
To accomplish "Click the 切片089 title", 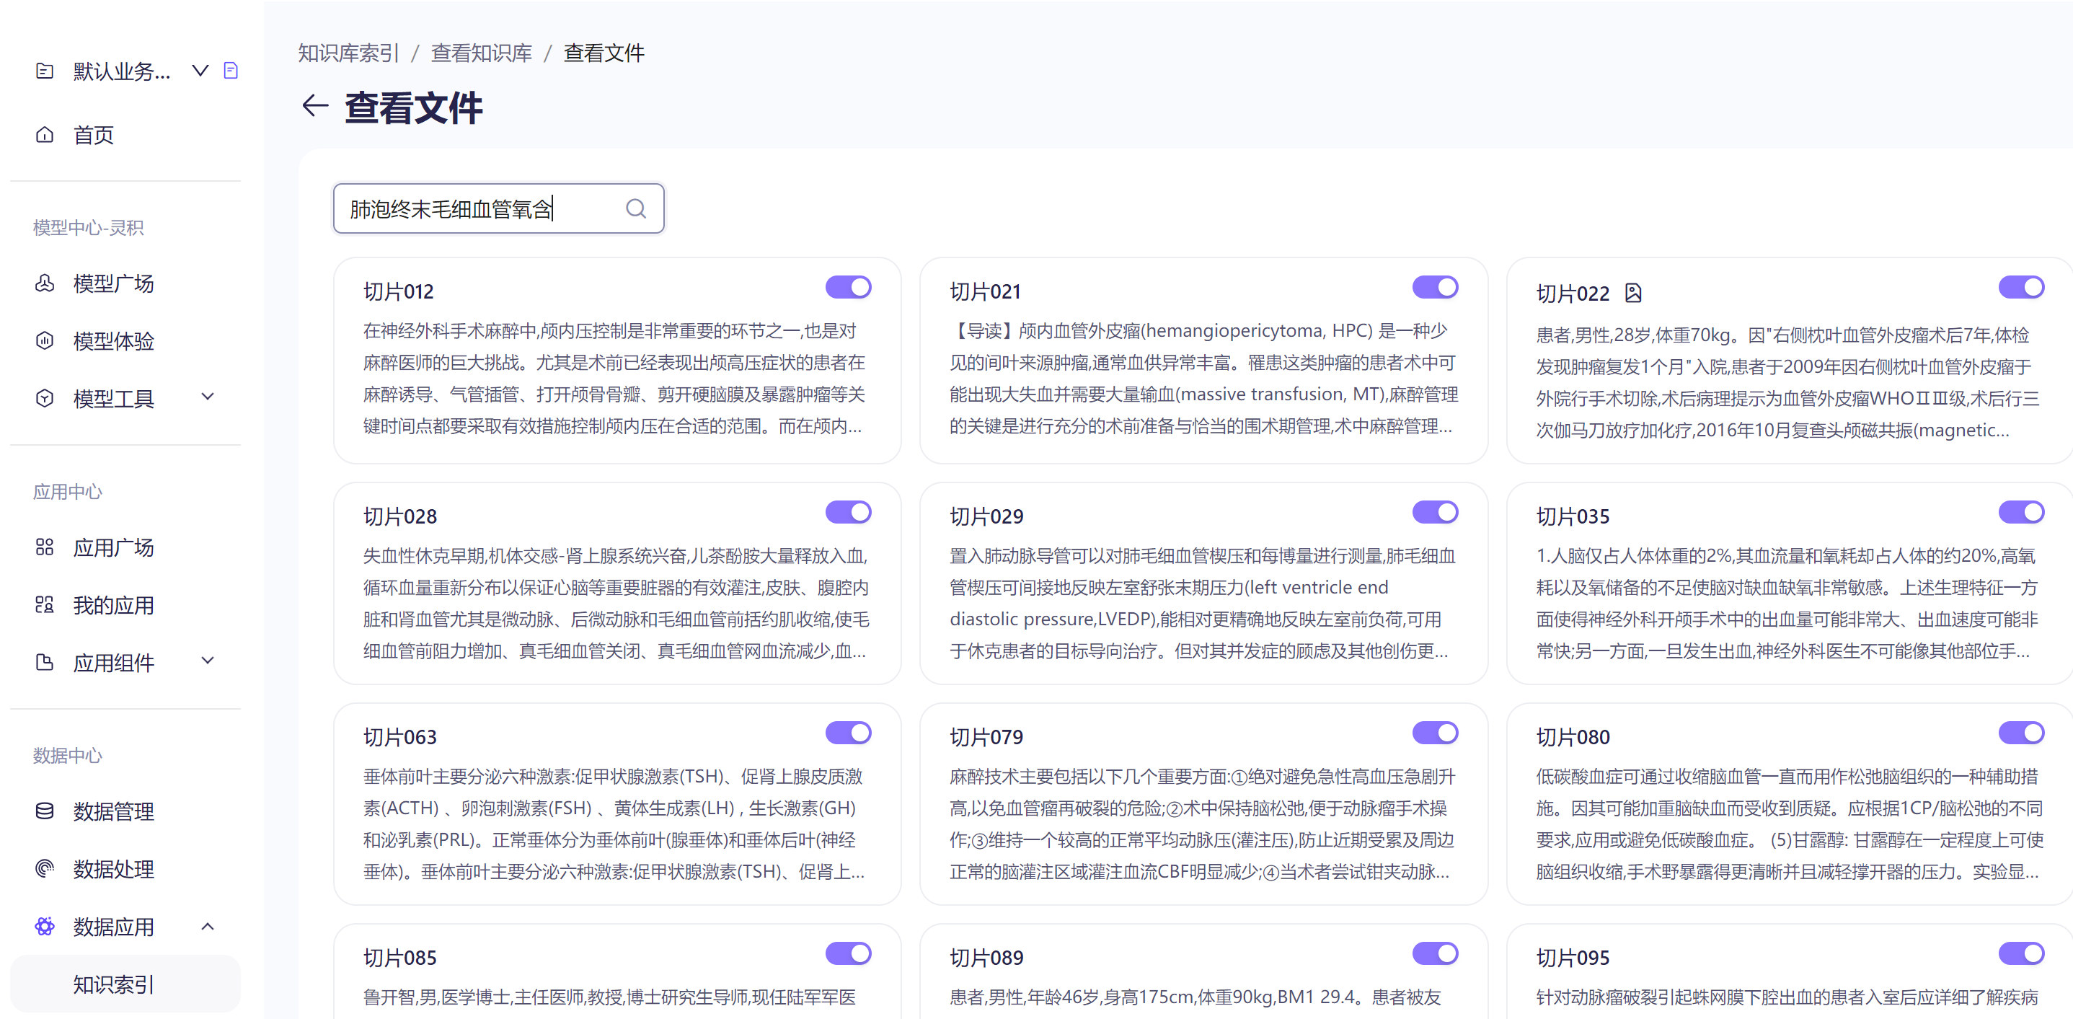I will point(986,958).
